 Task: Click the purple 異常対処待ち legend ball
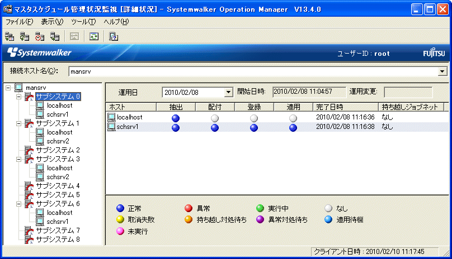(260, 219)
